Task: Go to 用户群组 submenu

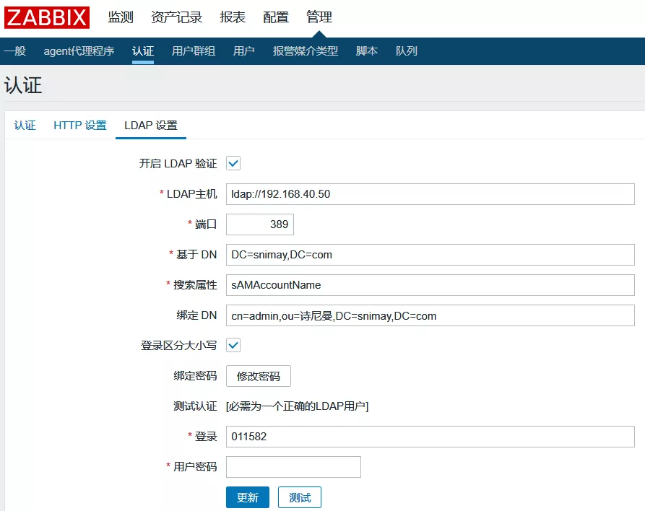Action: click(194, 51)
